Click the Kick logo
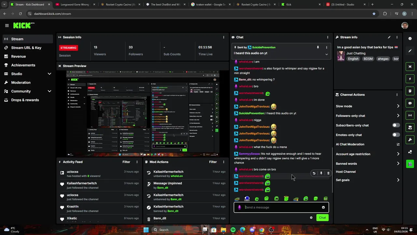Image resolution: width=417 pixels, height=235 pixels. (23, 25)
